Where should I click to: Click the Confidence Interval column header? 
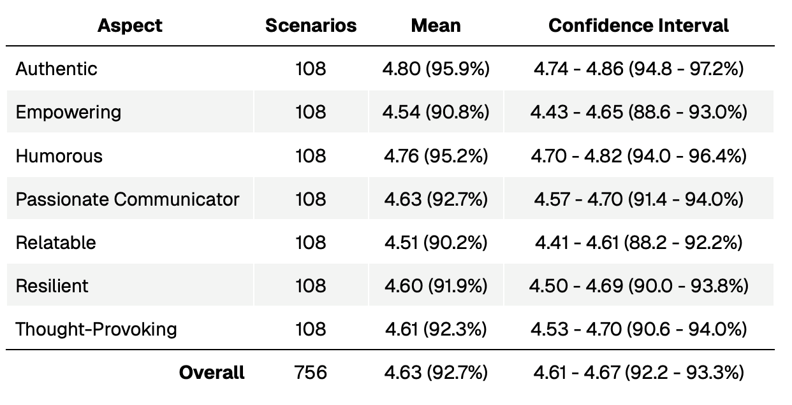click(x=638, y=26)
